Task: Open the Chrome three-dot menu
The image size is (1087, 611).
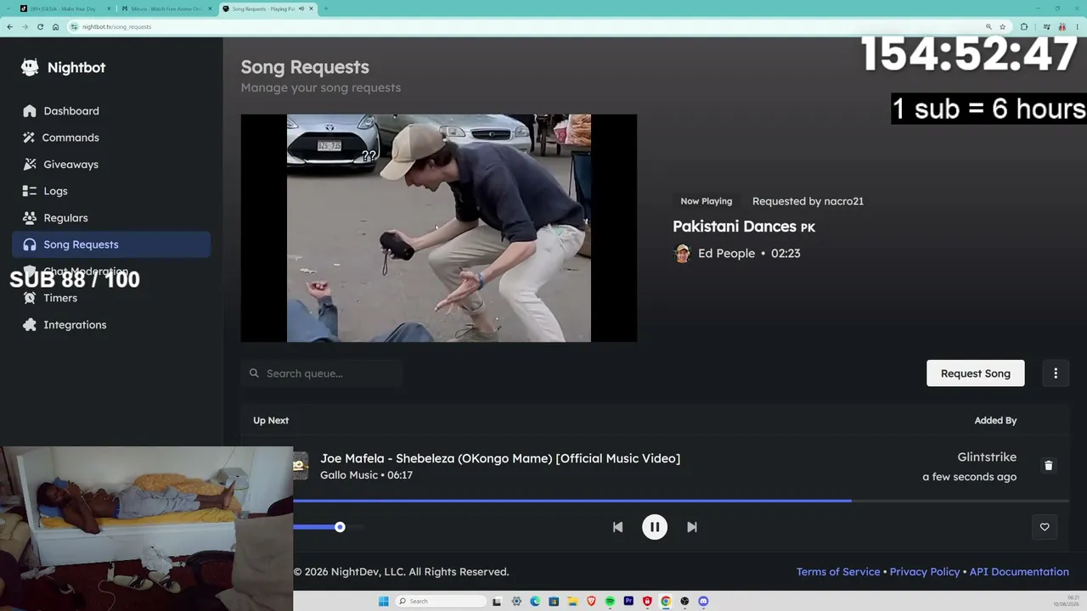Action: [x=1077, y=26]
